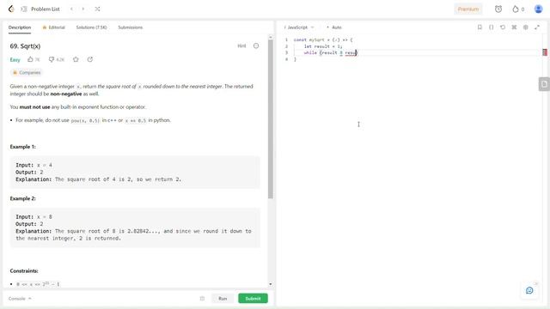The width and height of the screenshot is (550, 309).
Task: View the streak fire icon
Action: (x=515, y=9)
